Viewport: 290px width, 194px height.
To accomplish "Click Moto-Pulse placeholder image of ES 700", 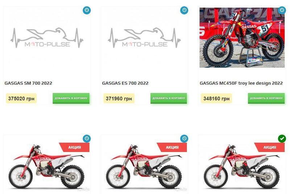I will pyautogui.click(x=144, y=38).
